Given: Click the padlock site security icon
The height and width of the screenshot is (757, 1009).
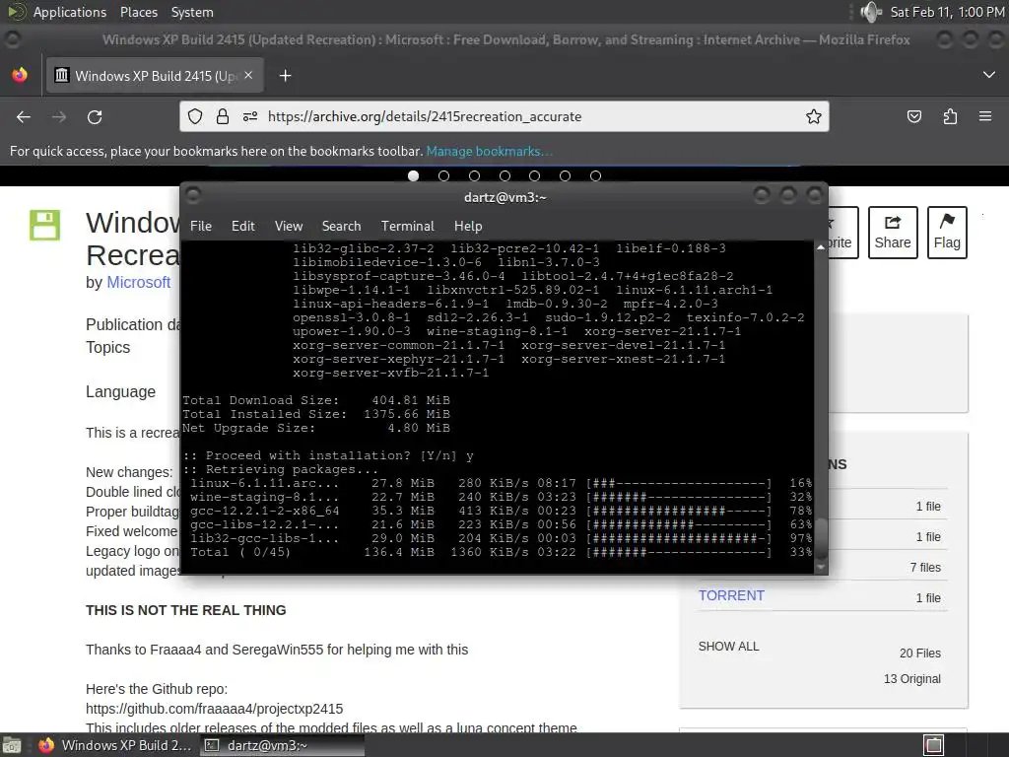Looking at the screenshot, I should coord(223,116).
